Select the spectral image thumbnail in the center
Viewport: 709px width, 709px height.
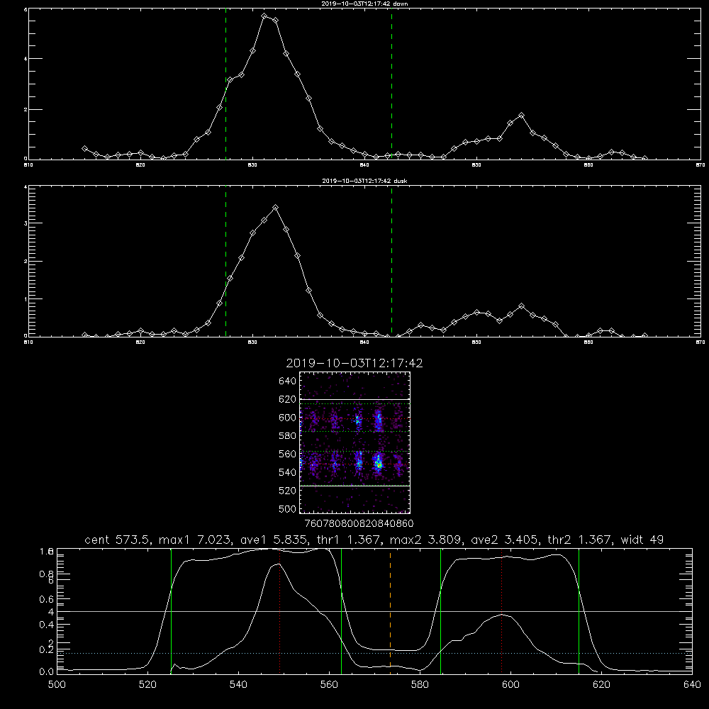355,442
